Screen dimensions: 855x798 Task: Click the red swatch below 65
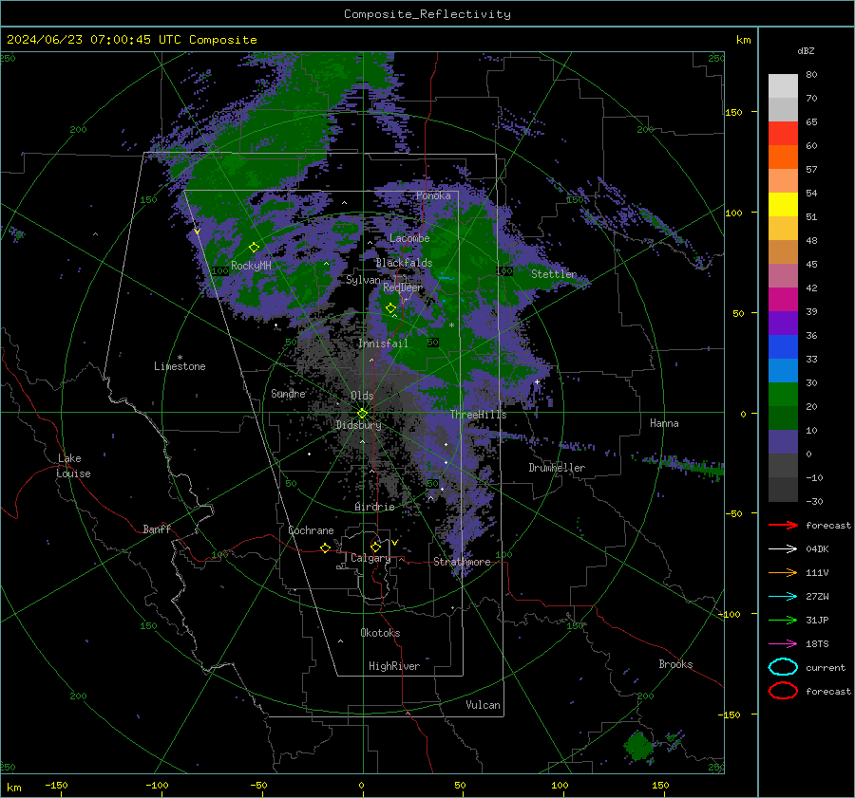783,134
